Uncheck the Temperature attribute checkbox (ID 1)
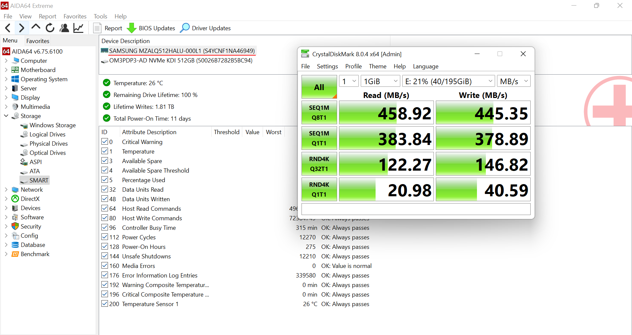Viewport: 632px width, 335px height. coord(105,151)
